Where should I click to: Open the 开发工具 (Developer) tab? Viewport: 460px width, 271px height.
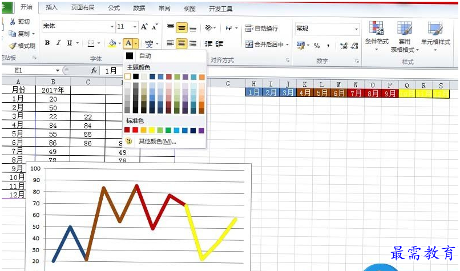coord(221,9)
